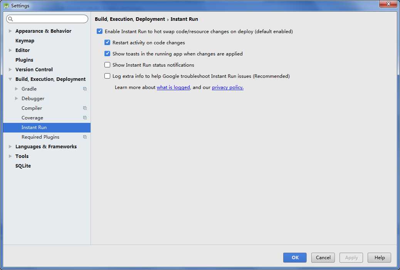This screenshot has height=270, width=400.
Task: Click 'Build, Execution, Deployment' breadcrumb heading
Action: pos(130,19)
